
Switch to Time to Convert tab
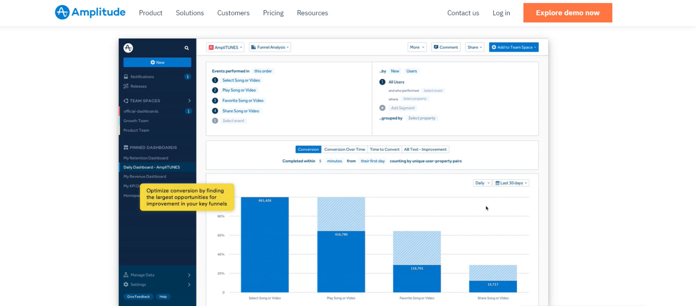coord(384,149)
